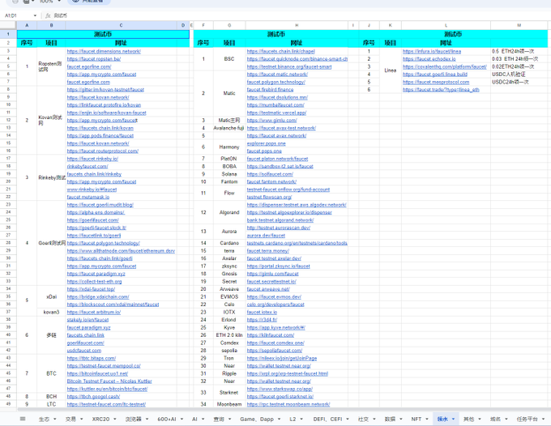Open the dropdown arrow on 浏览器 tab

click(x=147, y=419)
